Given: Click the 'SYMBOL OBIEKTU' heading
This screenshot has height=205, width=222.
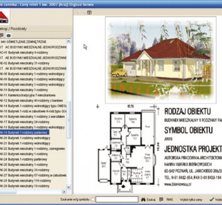Looking at the screenshot, I should pyautogui.click(x=189, y=130).
